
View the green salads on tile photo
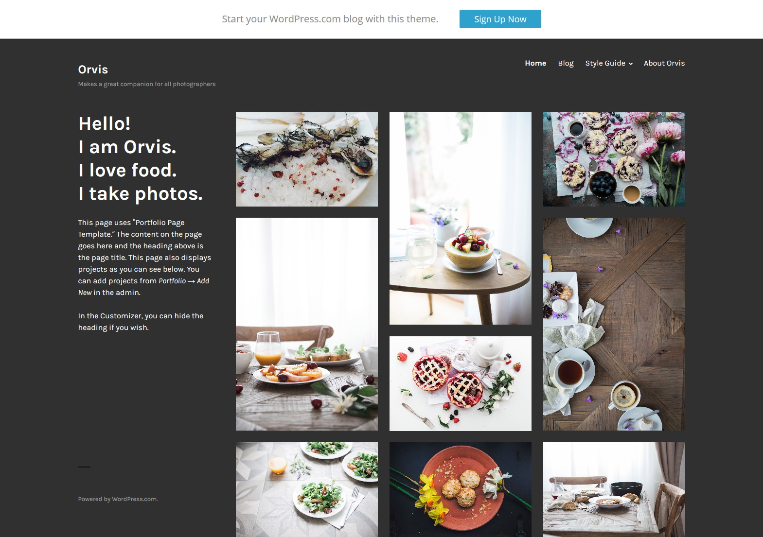click(x=307, y=489)
